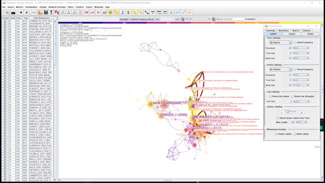Click the magnifier icon beside the search field
The image size is (325, 183).
213,19
